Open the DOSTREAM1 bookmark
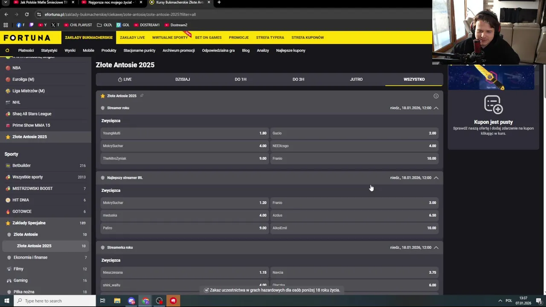 [147, 25]
